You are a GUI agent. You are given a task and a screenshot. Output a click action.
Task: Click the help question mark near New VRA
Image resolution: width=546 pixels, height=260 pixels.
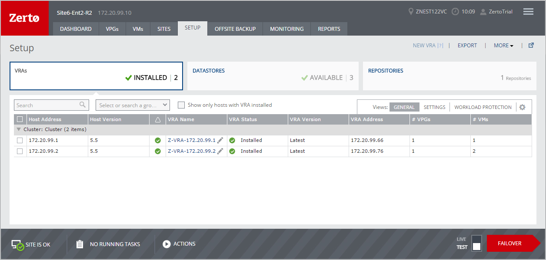tap(440, 45)
